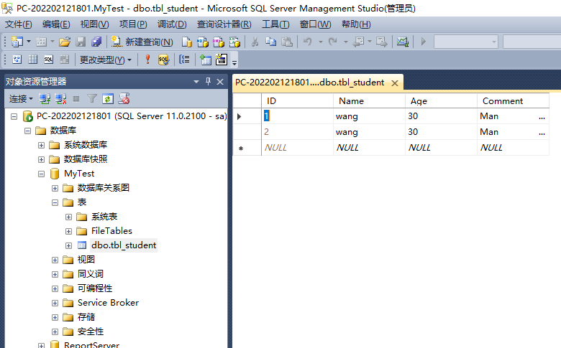
Task: Open the 帮助(H) menu
Action: click(x=356, y=24)
